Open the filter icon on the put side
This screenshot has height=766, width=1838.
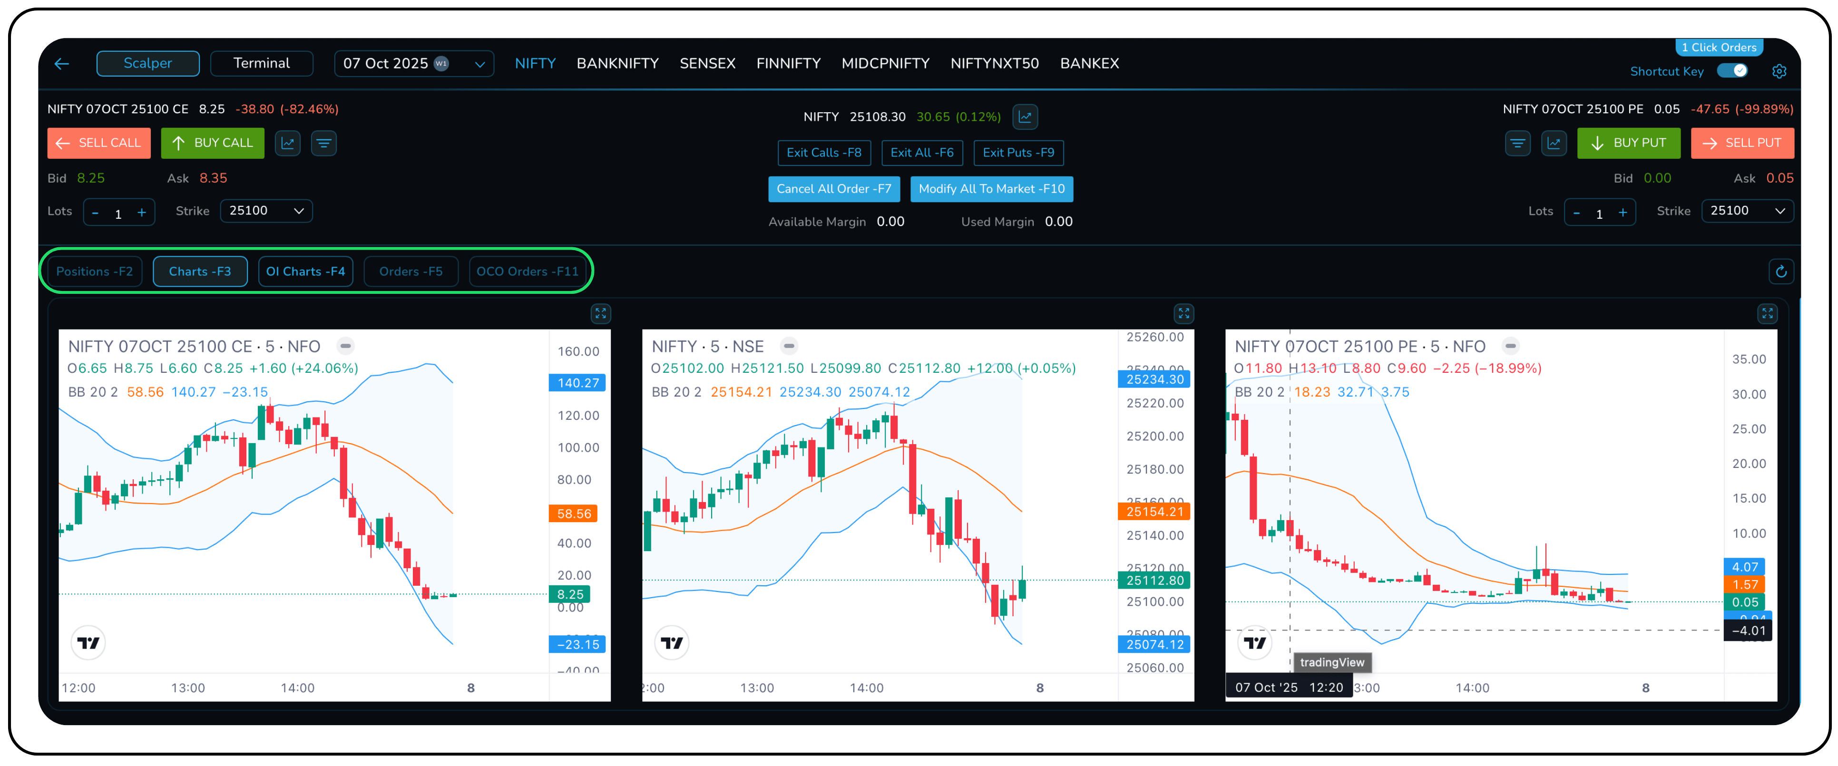tap(1517, 143)
